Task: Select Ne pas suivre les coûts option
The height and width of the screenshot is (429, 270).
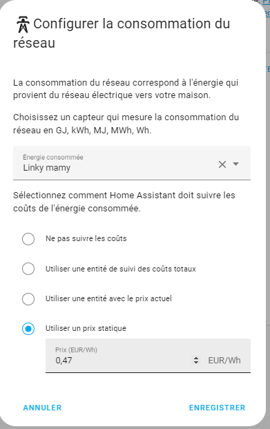Action: 28,239
